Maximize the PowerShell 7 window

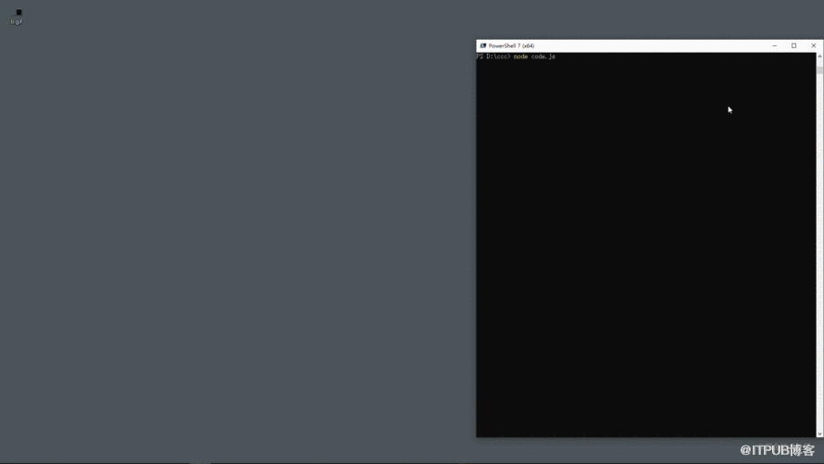pyautogui.click(x=794, y=45)
